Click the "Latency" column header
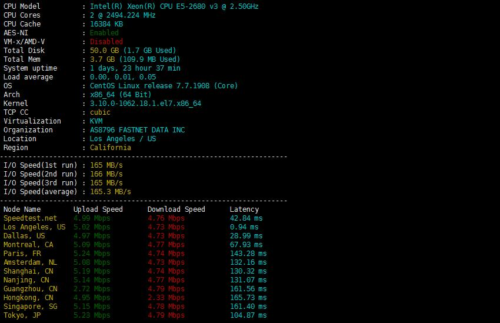This screenshot has width=500, height=323. 244,209
